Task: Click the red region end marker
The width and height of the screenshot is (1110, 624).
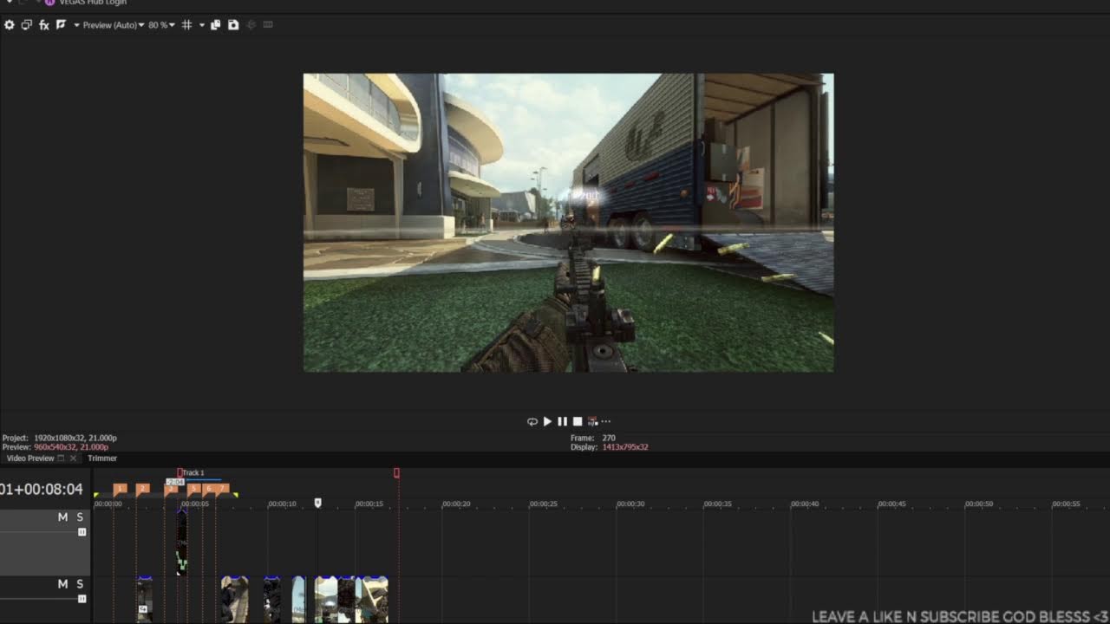Action: tap(396, 473)
